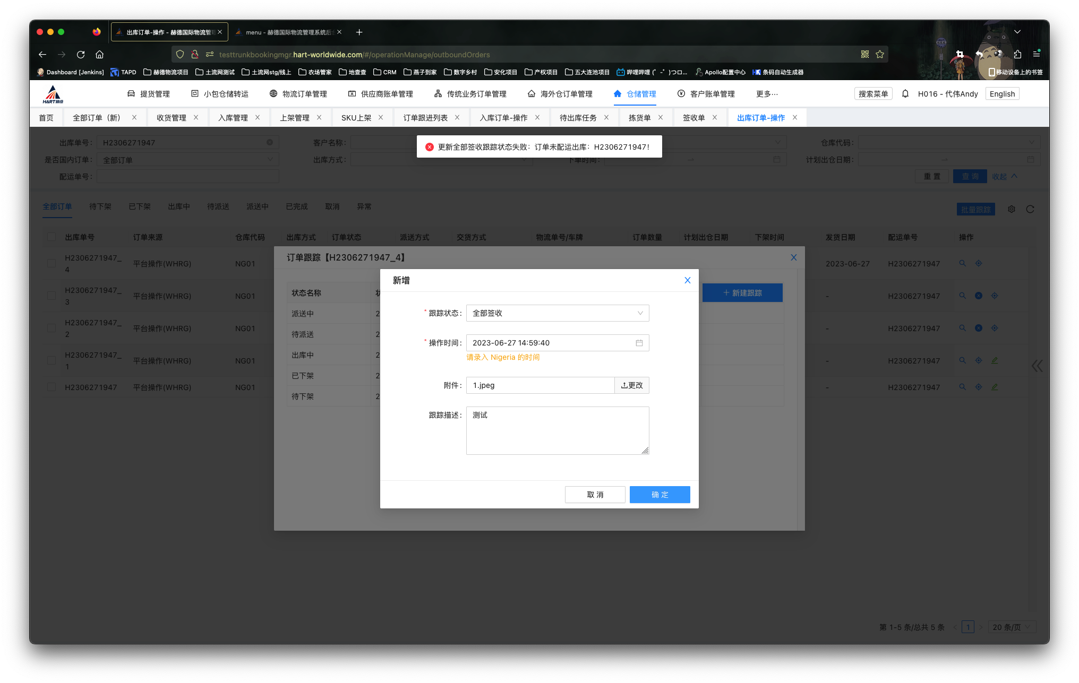This screenshot has width=1079, height=683.
Task: Click the notification bell icon
Action: pyautogui.click(x=905, y=94)
